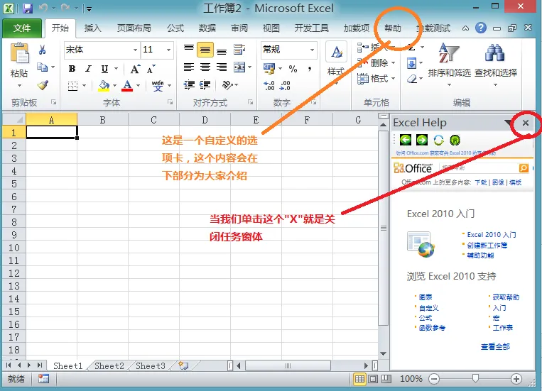The height and width of the screenshot is (391, 542).
Task: Open the font name 宋体 dropdown
Action: 135,50
